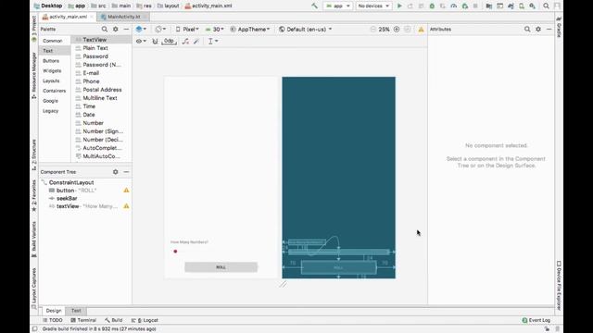Screen dimensions: 593x333
Task: Click the ROLL button in the design preview
Action: pyautogui.click(x=221, y=267)
